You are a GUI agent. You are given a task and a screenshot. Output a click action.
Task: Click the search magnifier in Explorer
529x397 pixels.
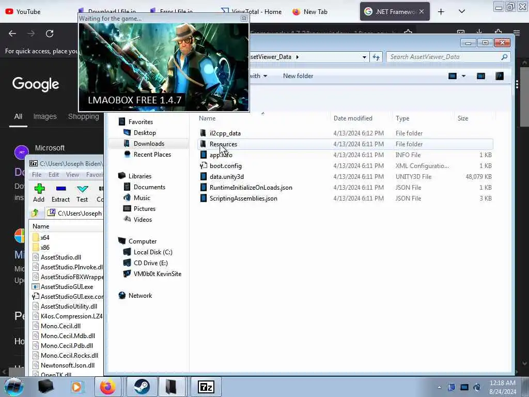click(x=504, y=57)
